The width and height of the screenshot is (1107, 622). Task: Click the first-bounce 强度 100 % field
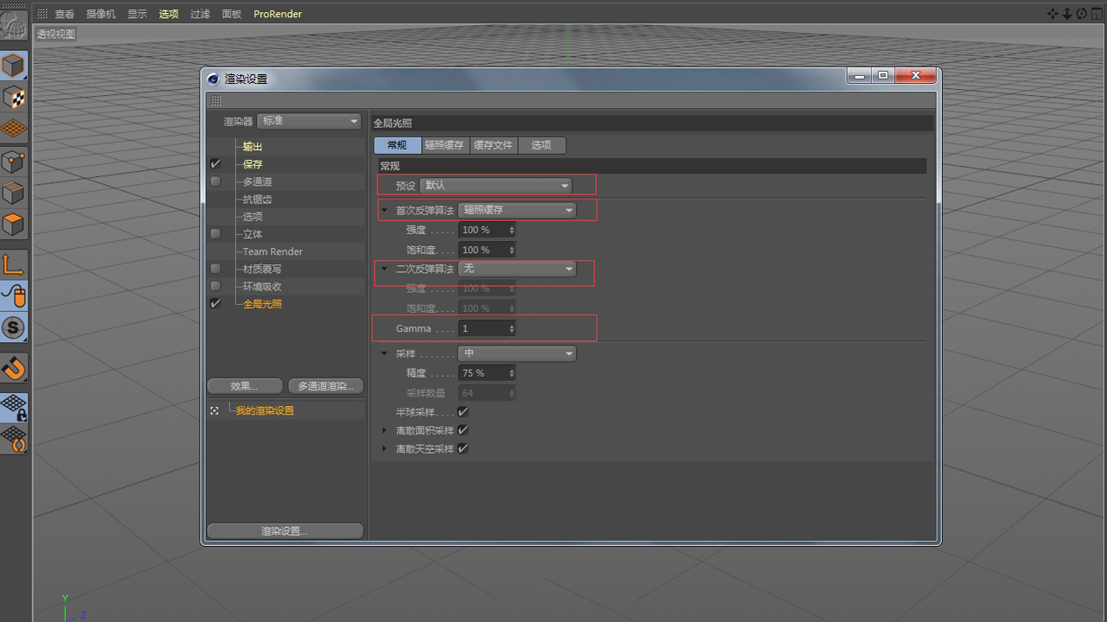point(486,230)
